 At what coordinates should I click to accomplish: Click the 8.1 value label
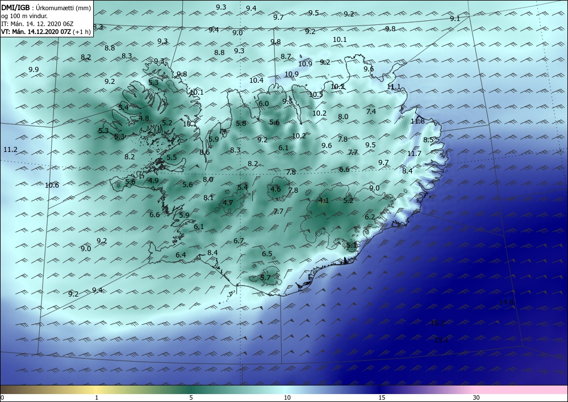[208, 197]
